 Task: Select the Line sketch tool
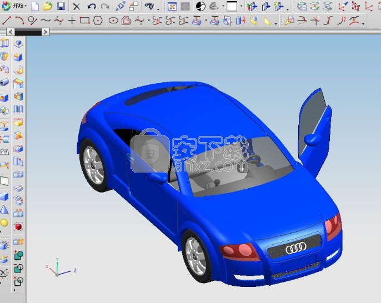7,21
